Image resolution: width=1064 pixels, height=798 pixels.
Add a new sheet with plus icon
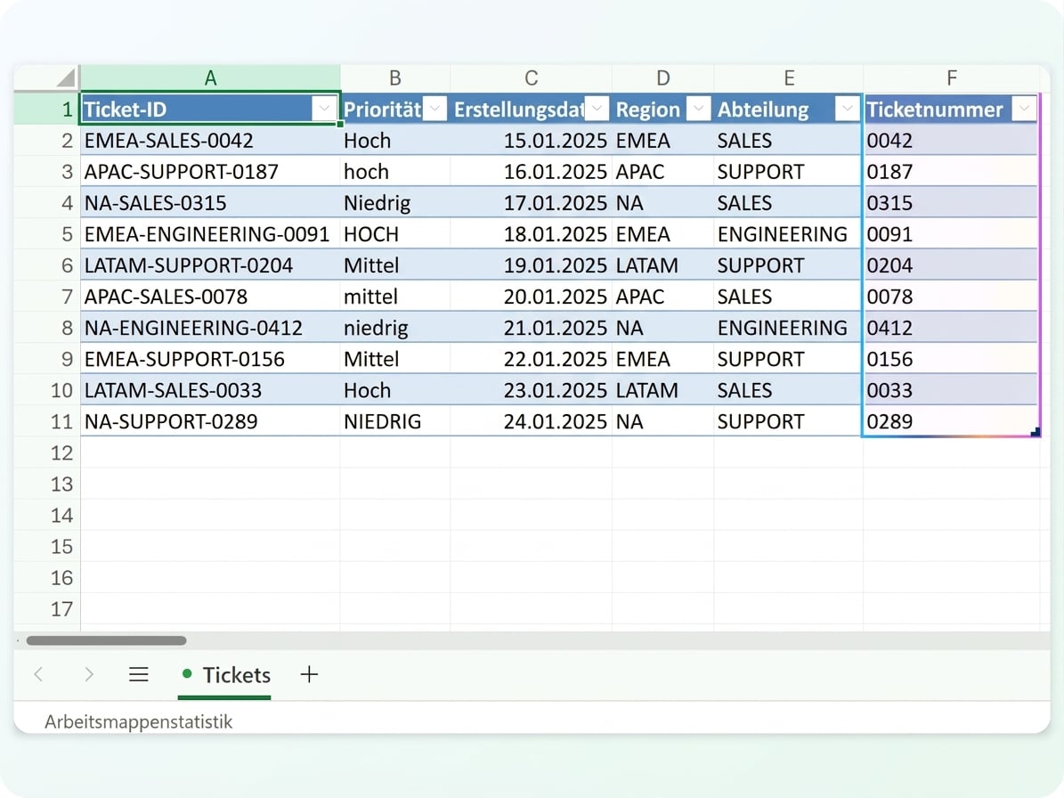(309, 674)
